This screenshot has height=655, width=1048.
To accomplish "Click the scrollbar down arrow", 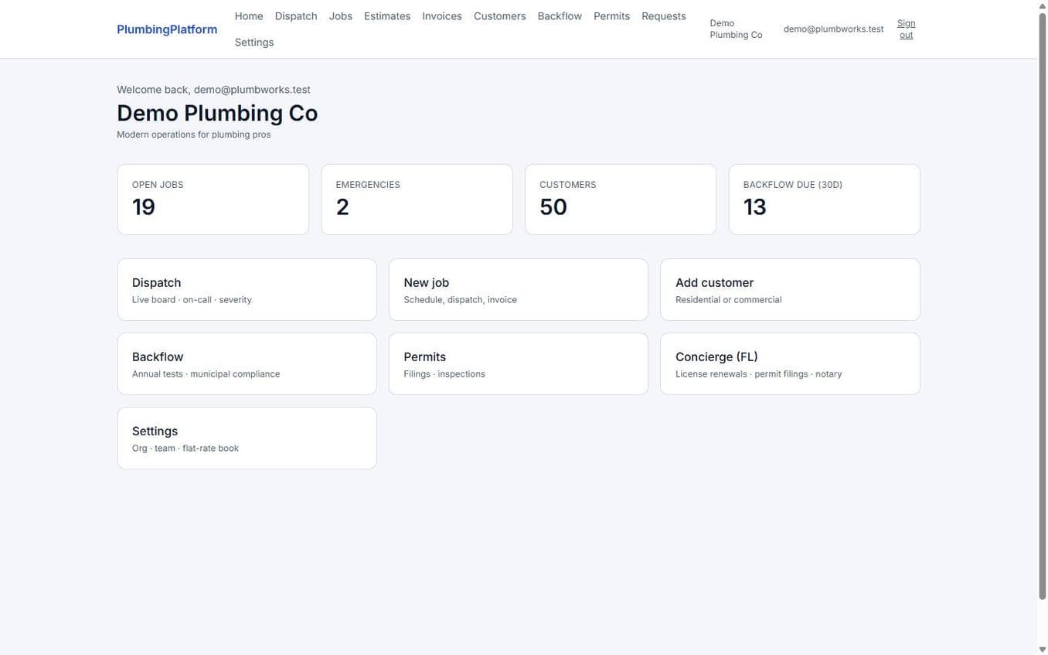I will click(x=1042, y=650).
